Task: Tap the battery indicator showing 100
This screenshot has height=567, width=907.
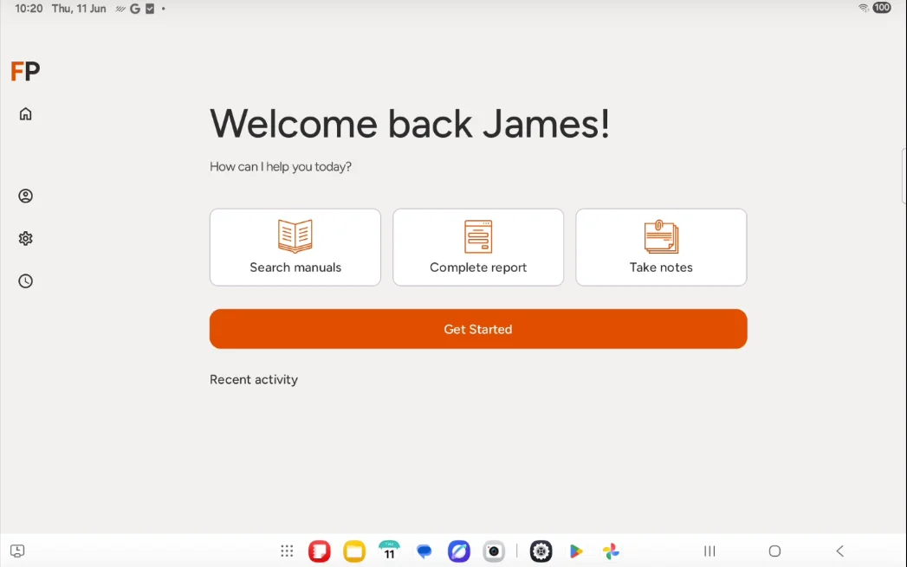Action: 882,8
